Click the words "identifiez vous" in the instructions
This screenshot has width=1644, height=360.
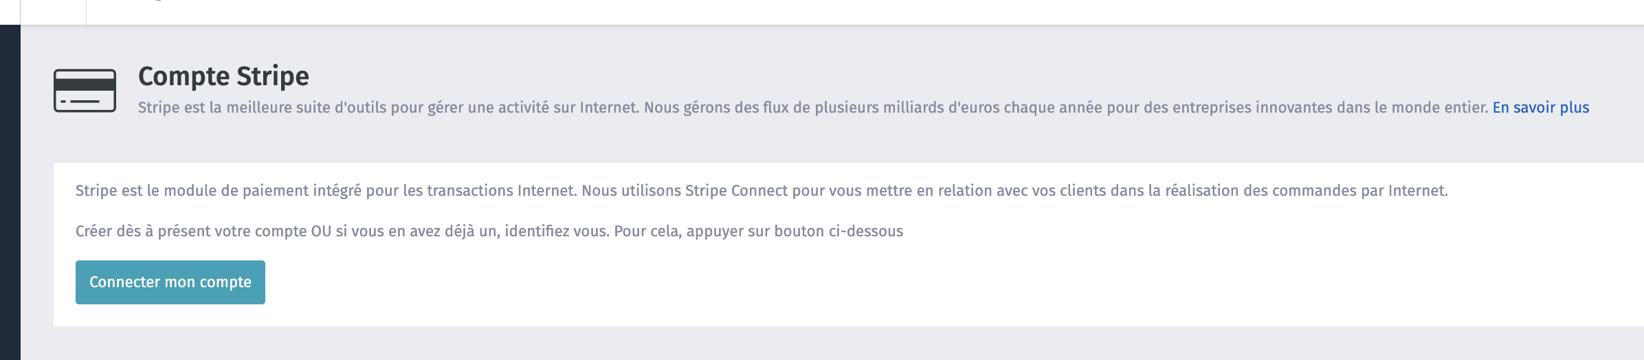point(556,232)
